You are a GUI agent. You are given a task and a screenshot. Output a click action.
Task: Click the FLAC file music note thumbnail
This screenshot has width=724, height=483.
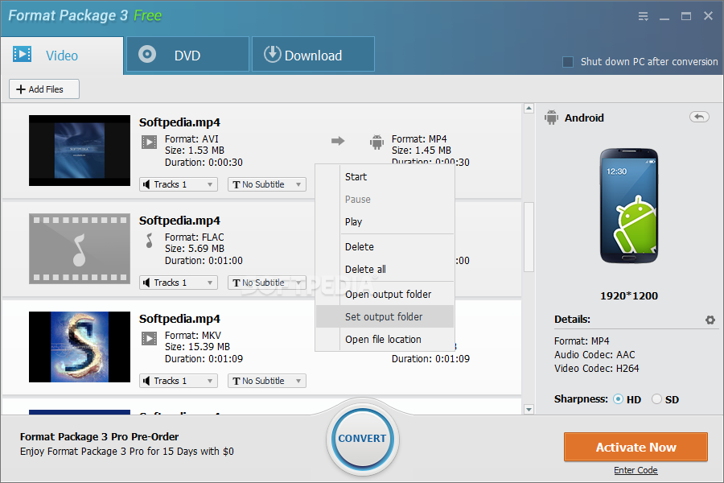[x=80, y=249]
